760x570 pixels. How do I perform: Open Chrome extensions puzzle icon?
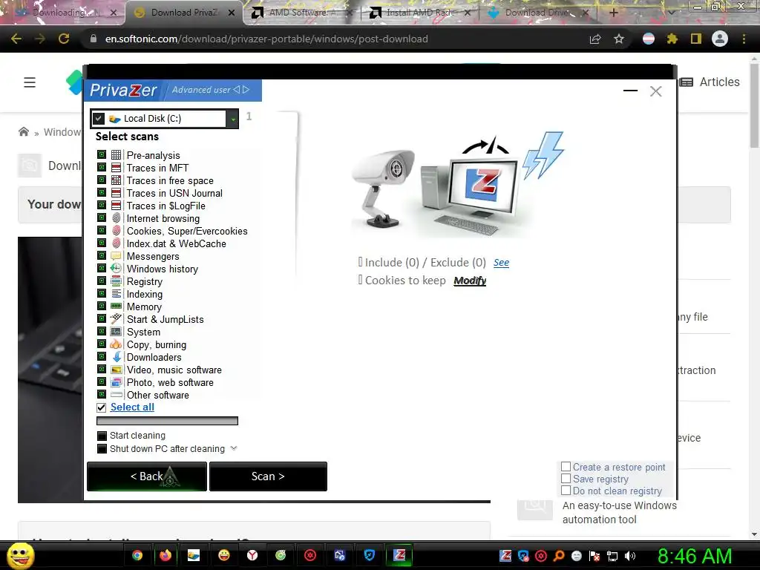click(672, 39)
